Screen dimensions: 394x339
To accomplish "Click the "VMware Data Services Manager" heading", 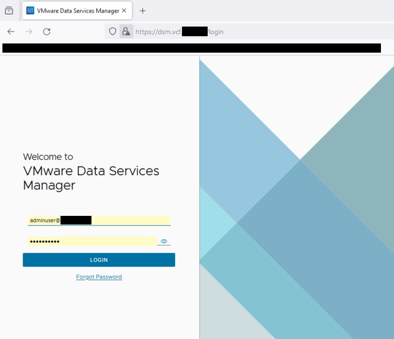I will (x=91, y=178).
